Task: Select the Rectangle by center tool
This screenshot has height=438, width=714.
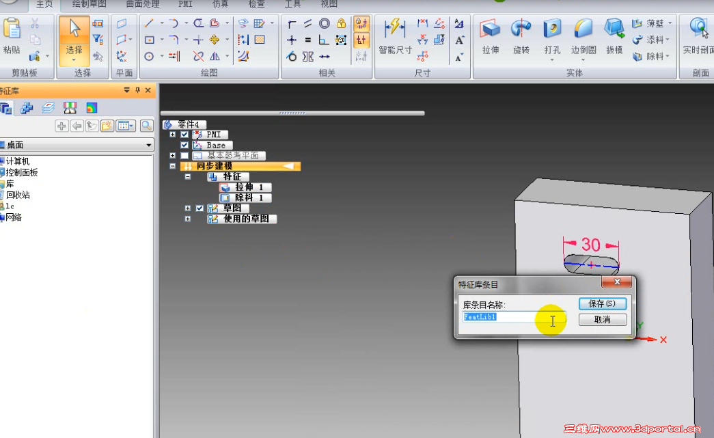Action: (149, 40)
